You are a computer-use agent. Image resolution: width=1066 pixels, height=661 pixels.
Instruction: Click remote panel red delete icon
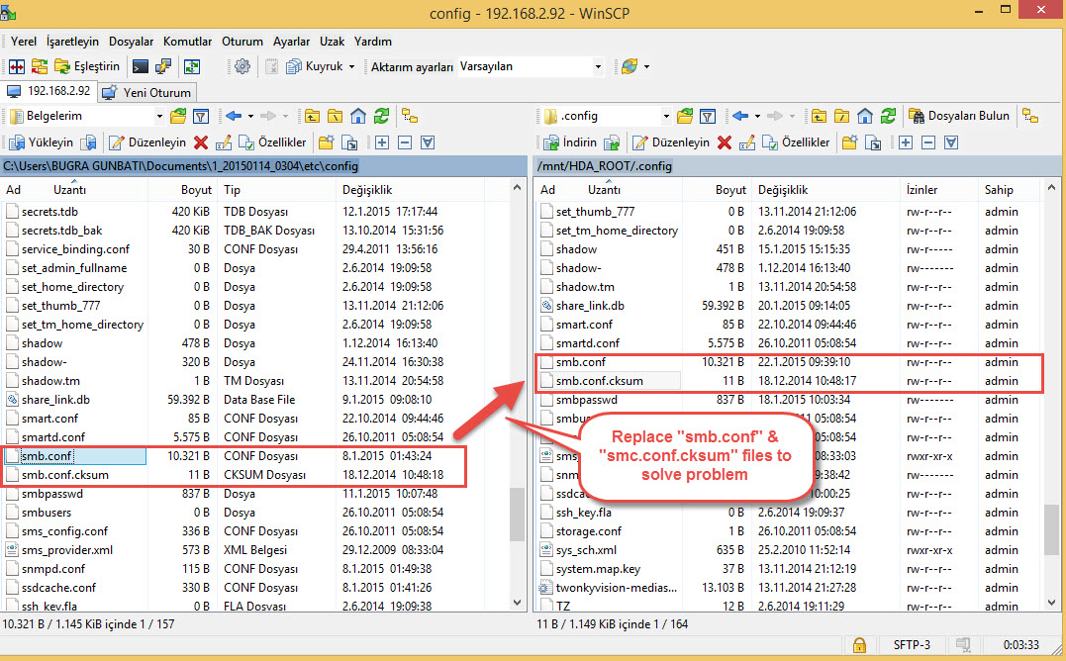(x=725, y=142)
